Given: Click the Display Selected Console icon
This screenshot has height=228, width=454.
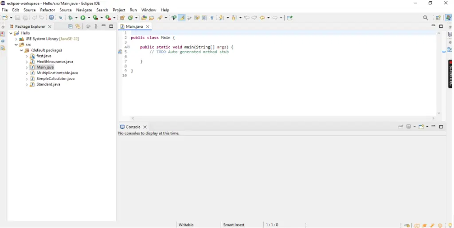Looking at the screenshot, I should 408,127.
